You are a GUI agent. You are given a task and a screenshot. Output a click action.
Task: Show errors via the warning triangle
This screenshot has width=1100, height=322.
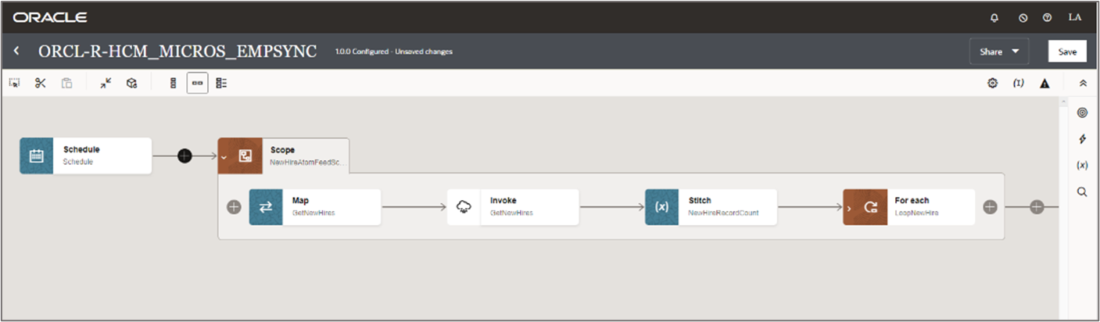click(x=1044, y=83)
